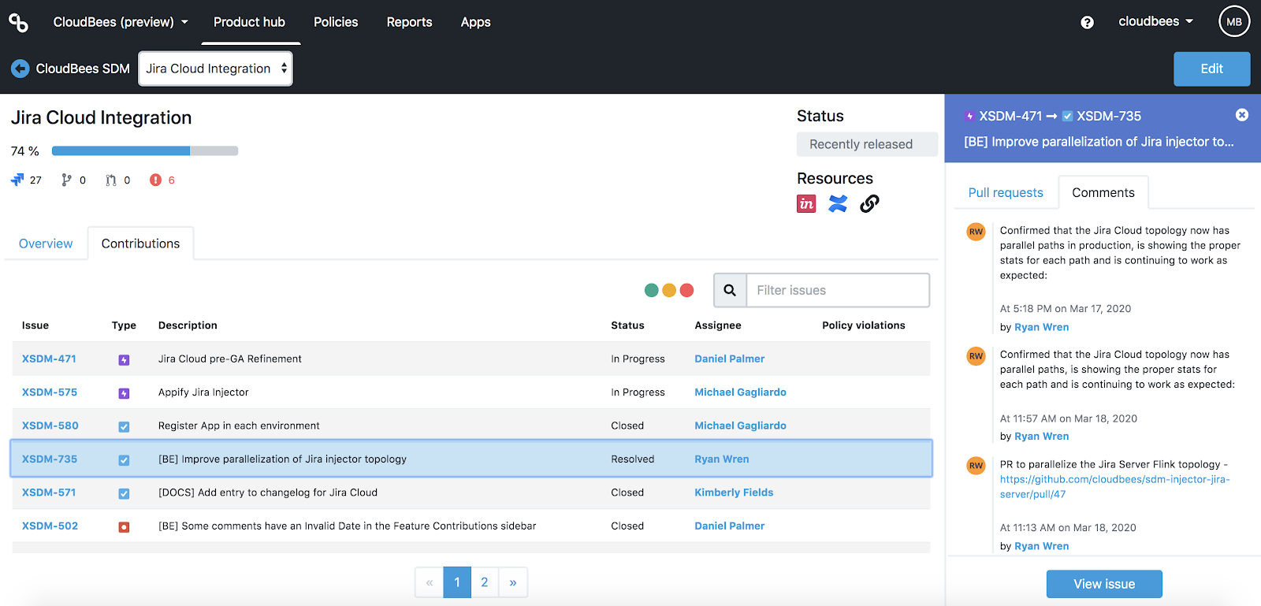Open the Reports menu
Viewport: 1261px width, 606px height.
409,22
